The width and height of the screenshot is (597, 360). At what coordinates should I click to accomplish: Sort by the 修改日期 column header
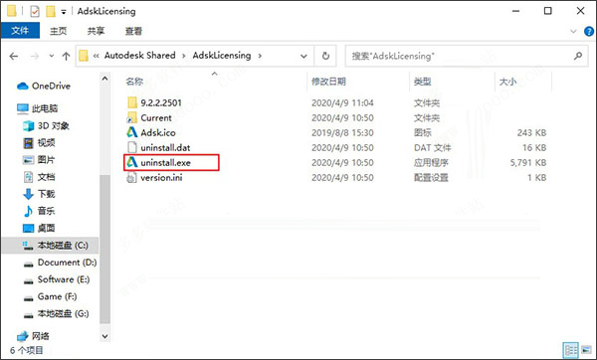[328, 82]
